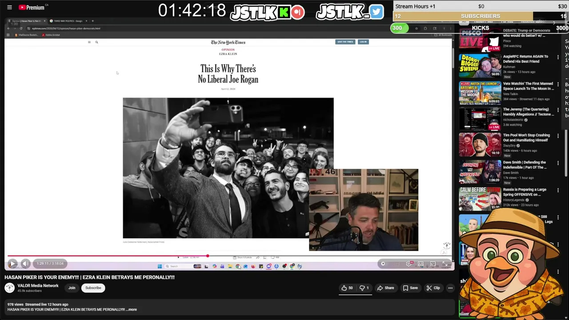
Task: Click the All Bookmarks folder in stream
Action: click(x=443, y=35)
